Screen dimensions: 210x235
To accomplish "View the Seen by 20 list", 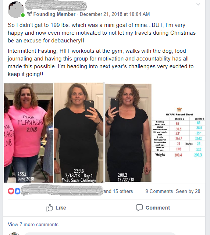I will point(188,191).
